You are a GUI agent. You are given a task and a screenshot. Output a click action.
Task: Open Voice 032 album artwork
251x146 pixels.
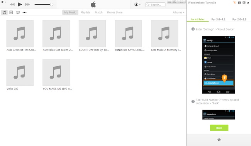[x=20, y=72]
